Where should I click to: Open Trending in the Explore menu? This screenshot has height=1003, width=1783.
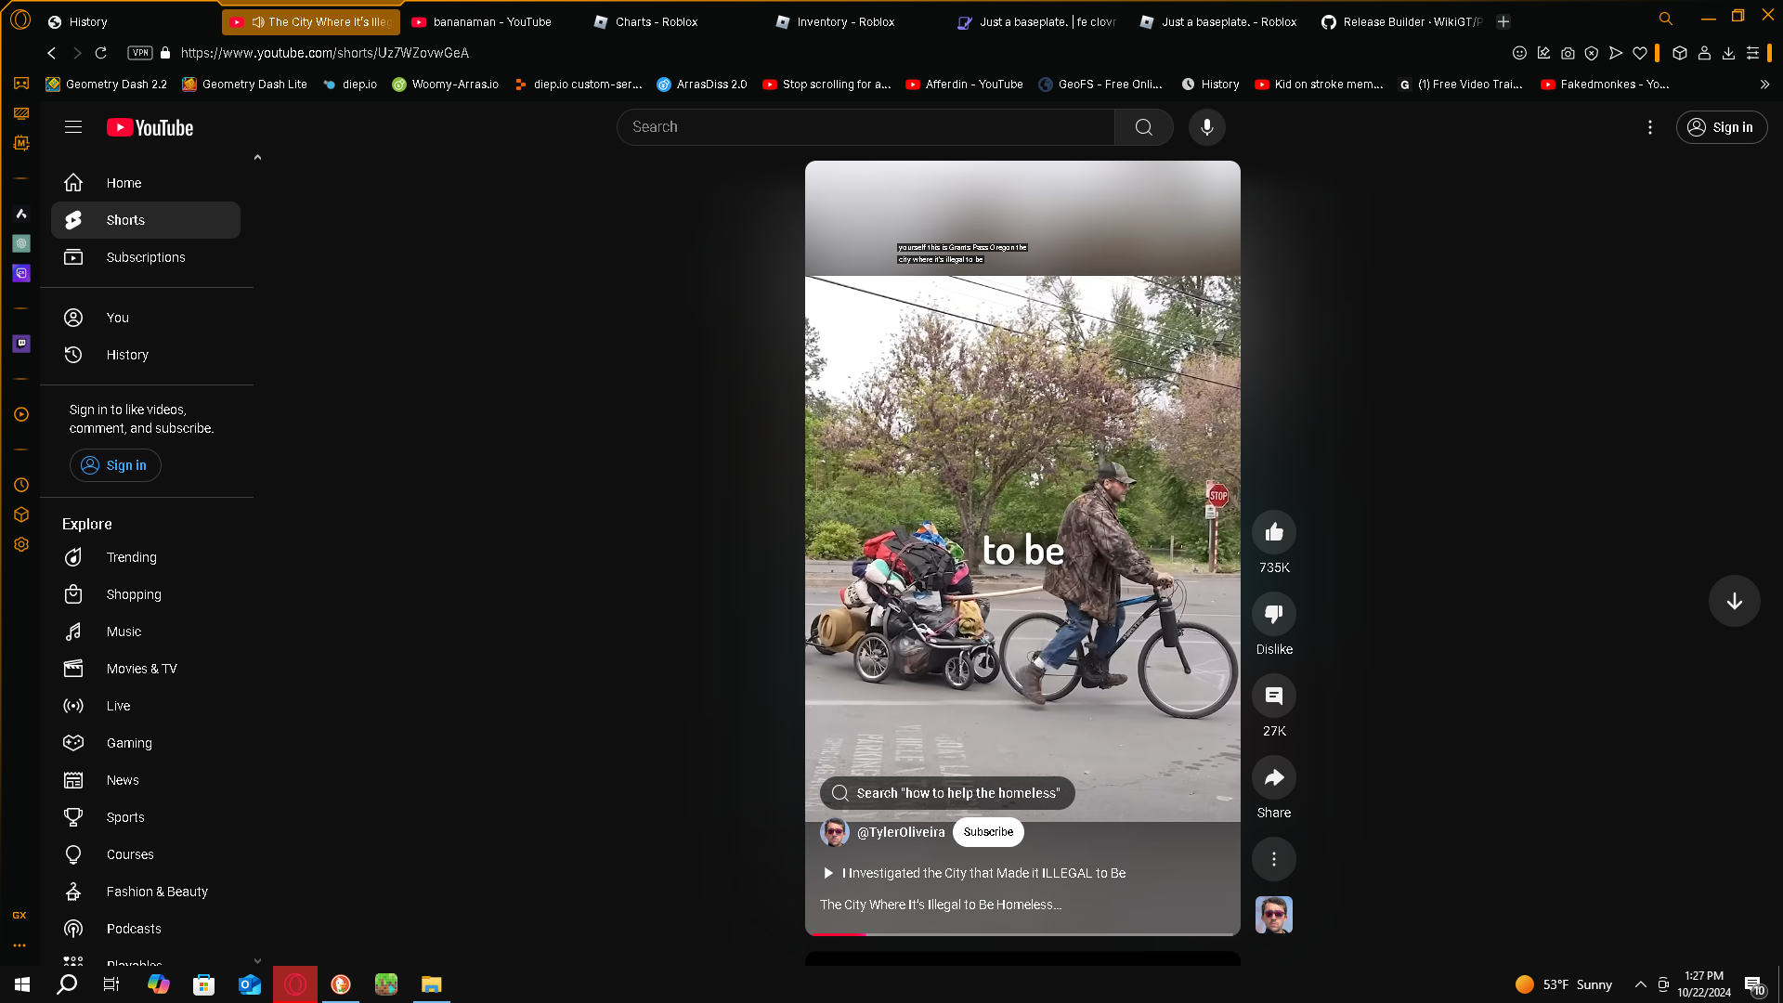(131, 557)
